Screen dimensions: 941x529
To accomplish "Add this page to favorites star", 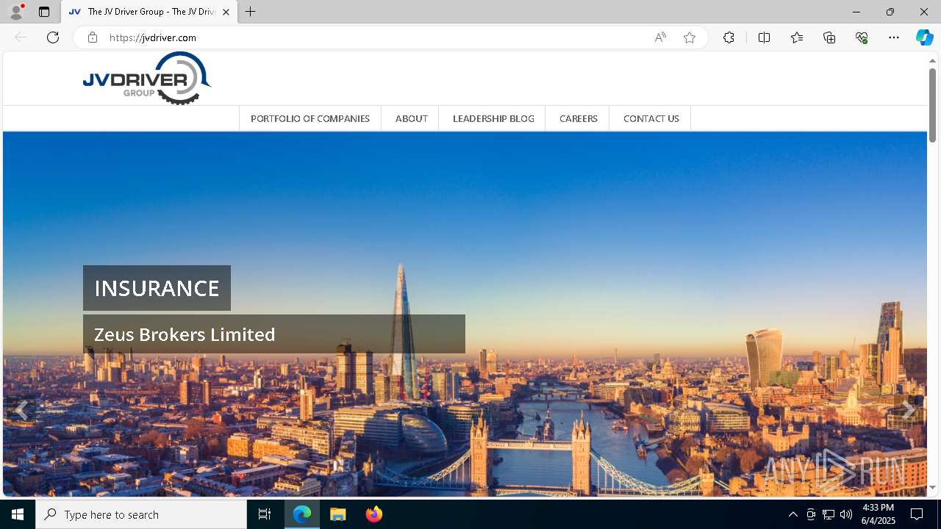I will coord(690,37).
